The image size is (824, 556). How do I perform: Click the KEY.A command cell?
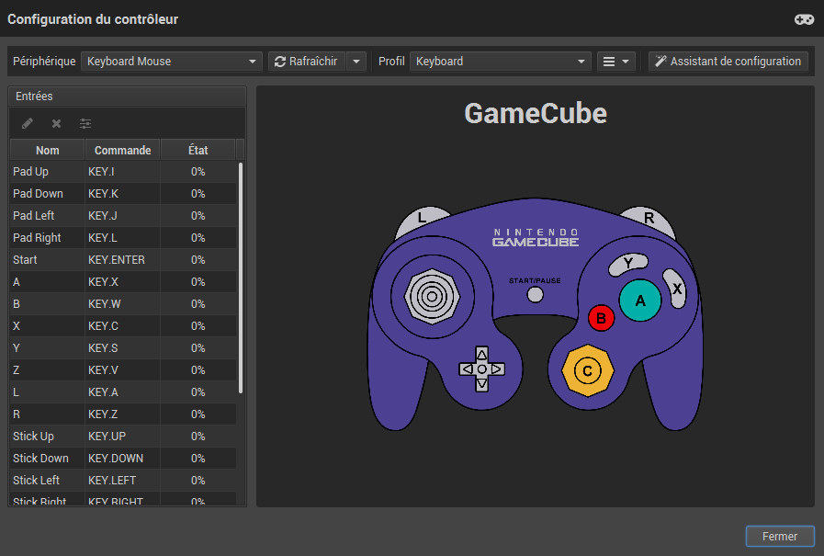tap(122, 392)
